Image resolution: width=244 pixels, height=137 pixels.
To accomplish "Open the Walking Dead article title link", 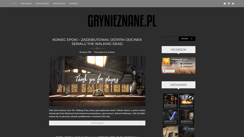I will pyautogui.click(x=97, y=42).
